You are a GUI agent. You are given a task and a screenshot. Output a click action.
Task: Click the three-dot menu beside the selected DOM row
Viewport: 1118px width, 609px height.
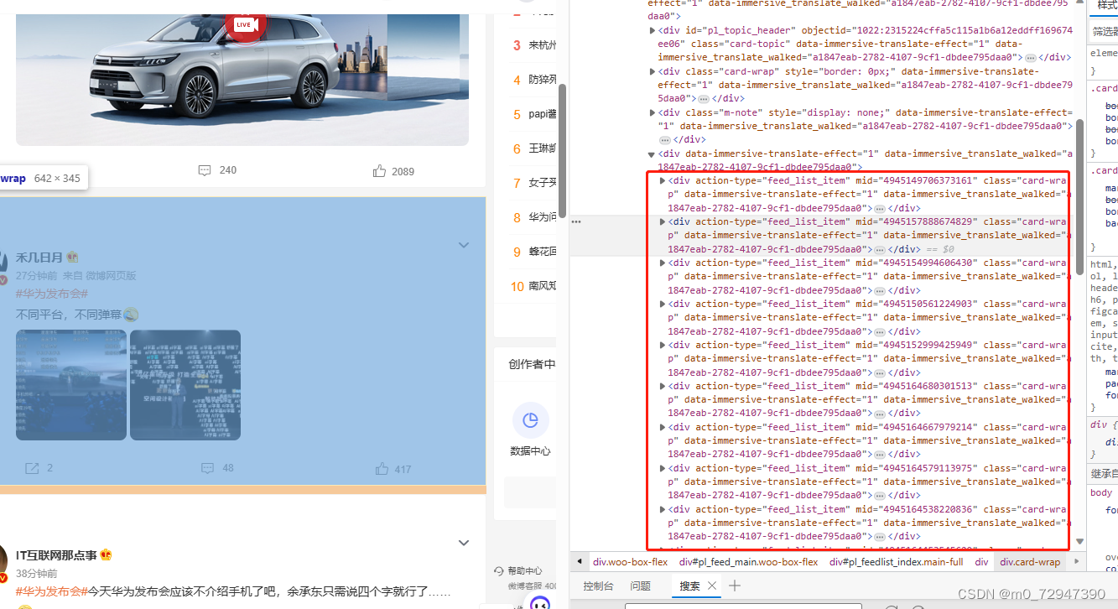(x=576, y=221)
